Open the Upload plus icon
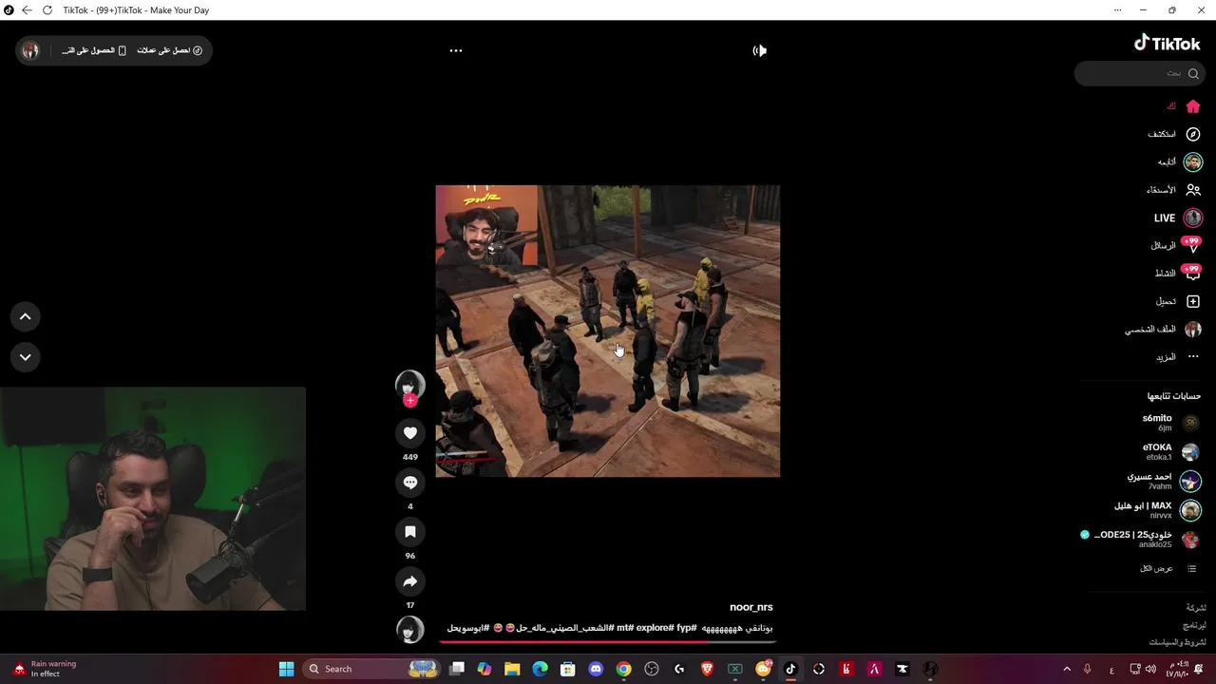Viewport: 1216px width, 684px height. (1193, 301)
